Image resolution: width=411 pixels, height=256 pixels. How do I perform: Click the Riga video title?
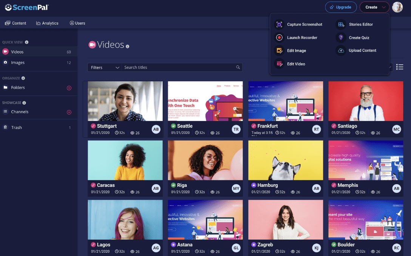pos(182,185)
